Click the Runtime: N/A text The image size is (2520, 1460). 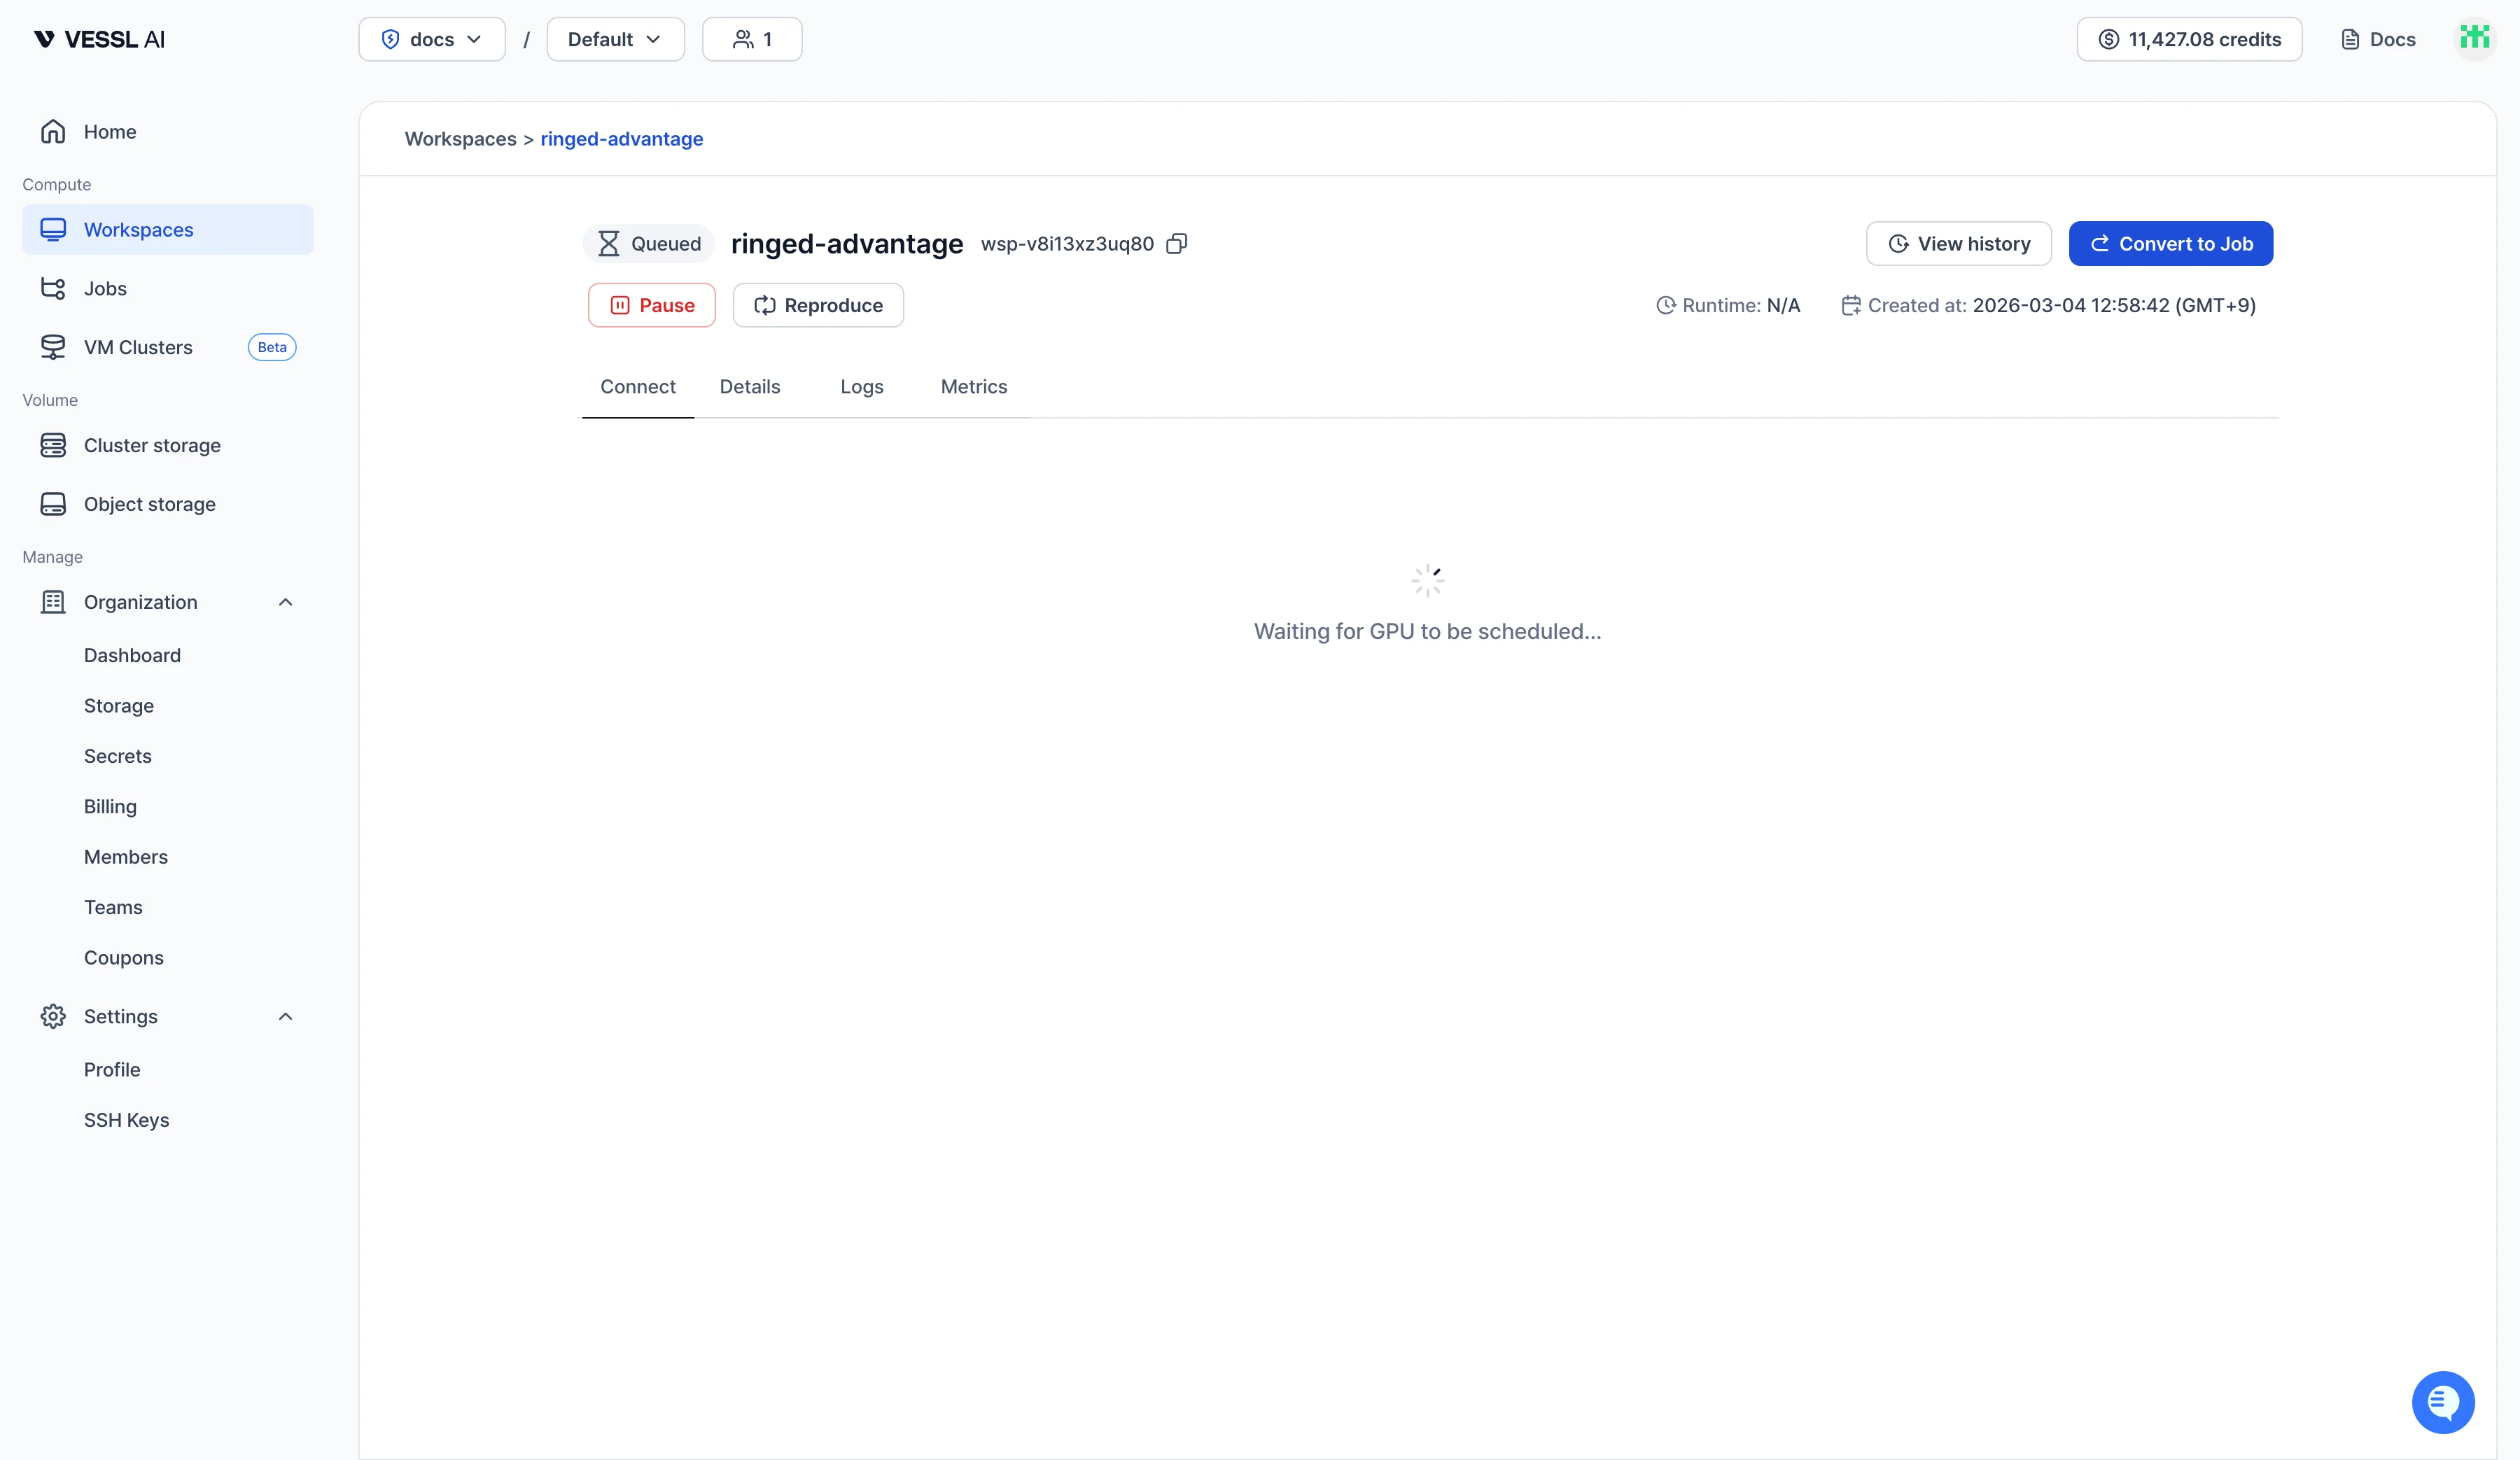click(x=1741, y=305)
